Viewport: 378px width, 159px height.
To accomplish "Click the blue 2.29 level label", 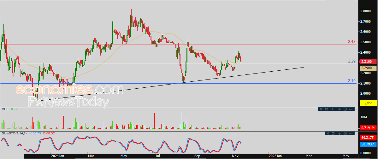I will pyautogui.click(x=352, y=61).
